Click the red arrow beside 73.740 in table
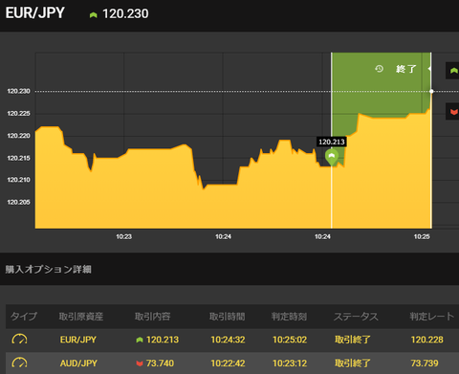This screenshot has width=459, height=374. 140,363
